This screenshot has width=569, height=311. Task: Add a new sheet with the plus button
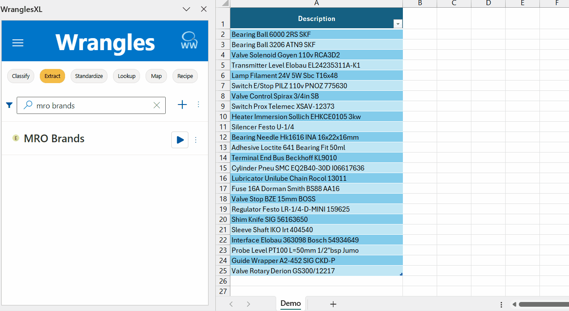[333, 304]
